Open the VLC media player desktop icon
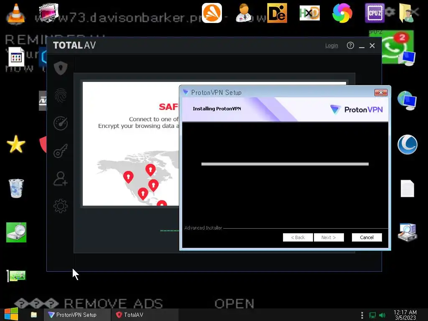Image resolution: width=428 pixels, height=321 pixels. (x=16, y=14)
